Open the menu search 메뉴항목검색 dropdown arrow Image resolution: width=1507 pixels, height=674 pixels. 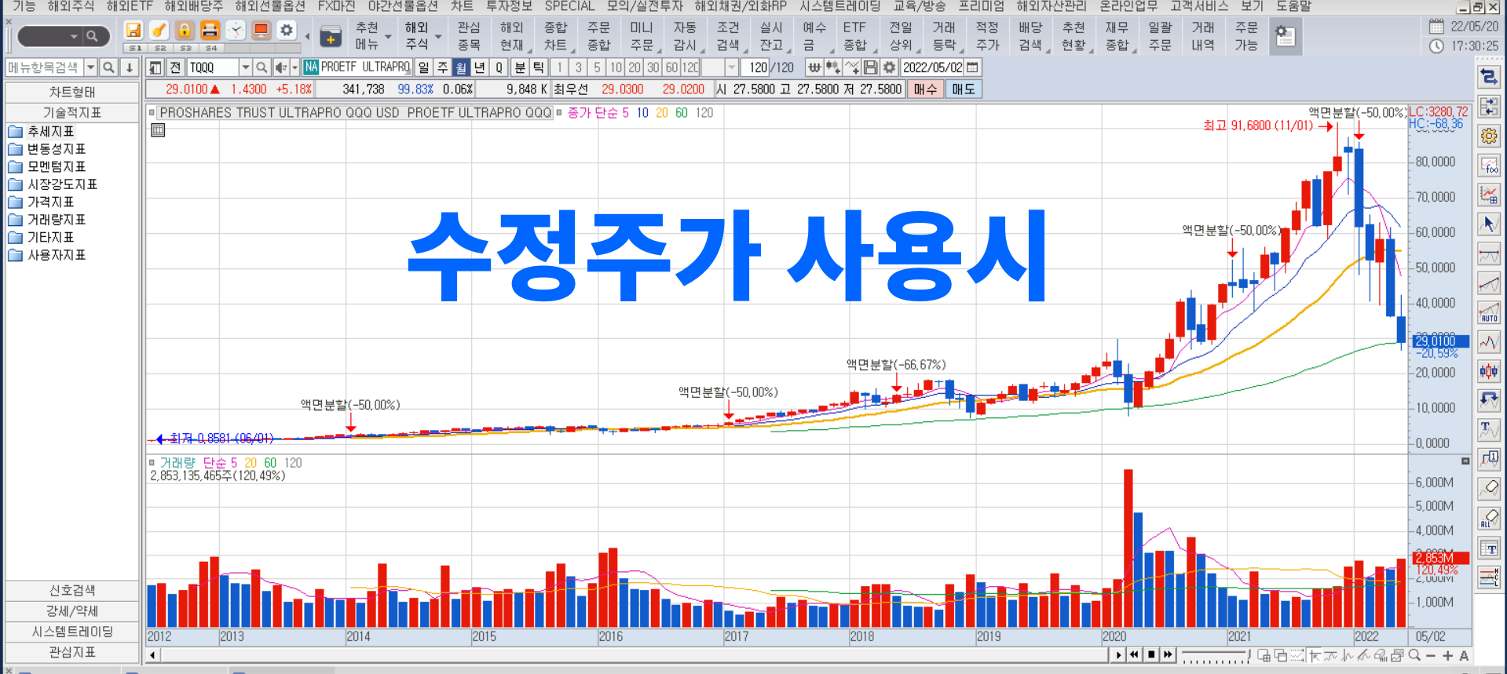tap(91, 67)
